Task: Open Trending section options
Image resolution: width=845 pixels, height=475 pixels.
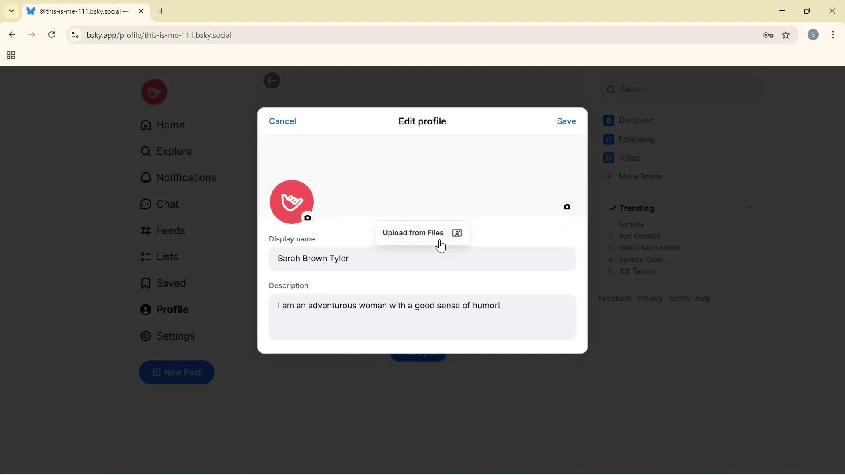Action: [x=751, y=207]
